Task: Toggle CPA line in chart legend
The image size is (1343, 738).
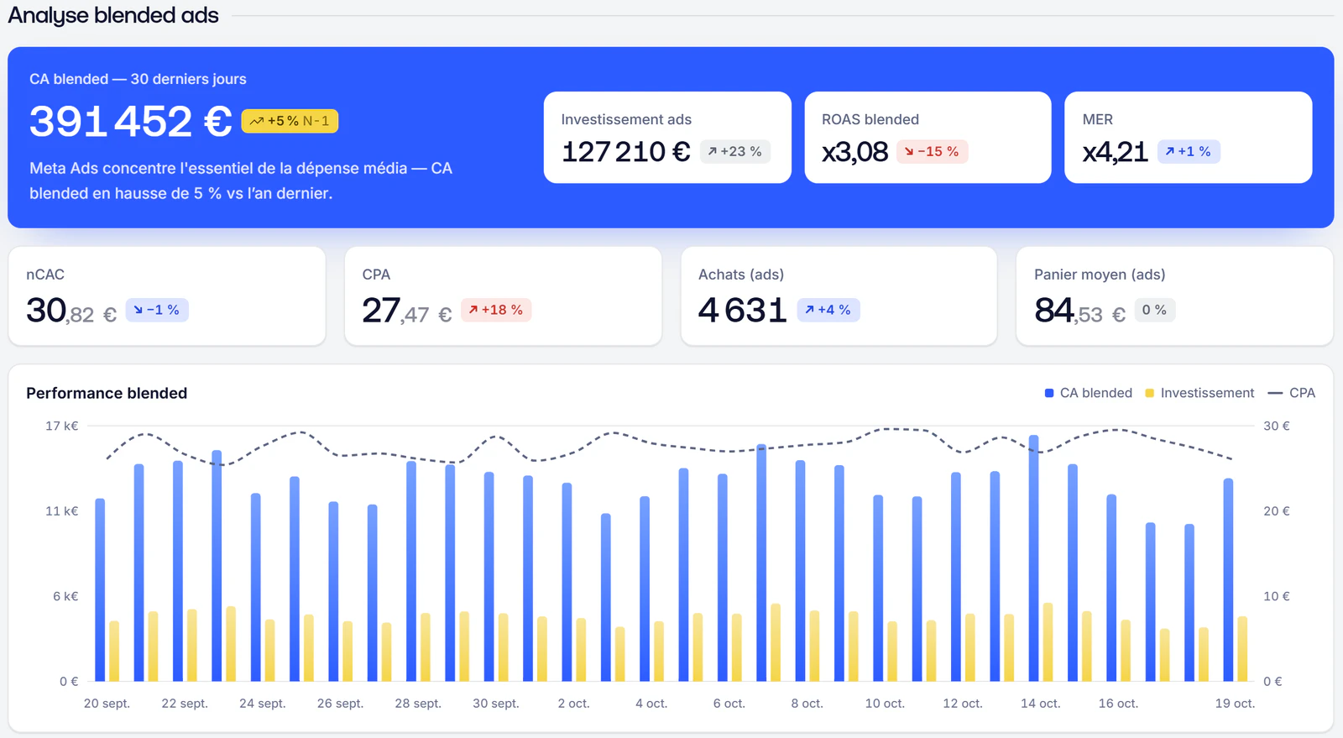Action: pos(1292,393)
